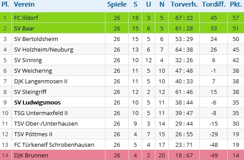Click the Pkt. column header
The height and width of the screenshot is (160, 244).
[236, 4]
